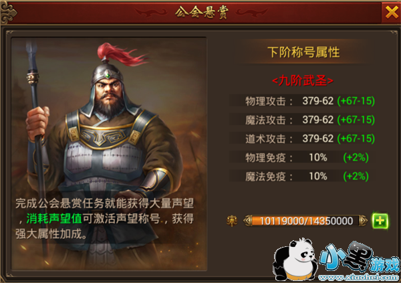The width and height of the screenshot is (401, 283).
Task: Click the 公会悬赏 window title
Action: click(202, 12)
